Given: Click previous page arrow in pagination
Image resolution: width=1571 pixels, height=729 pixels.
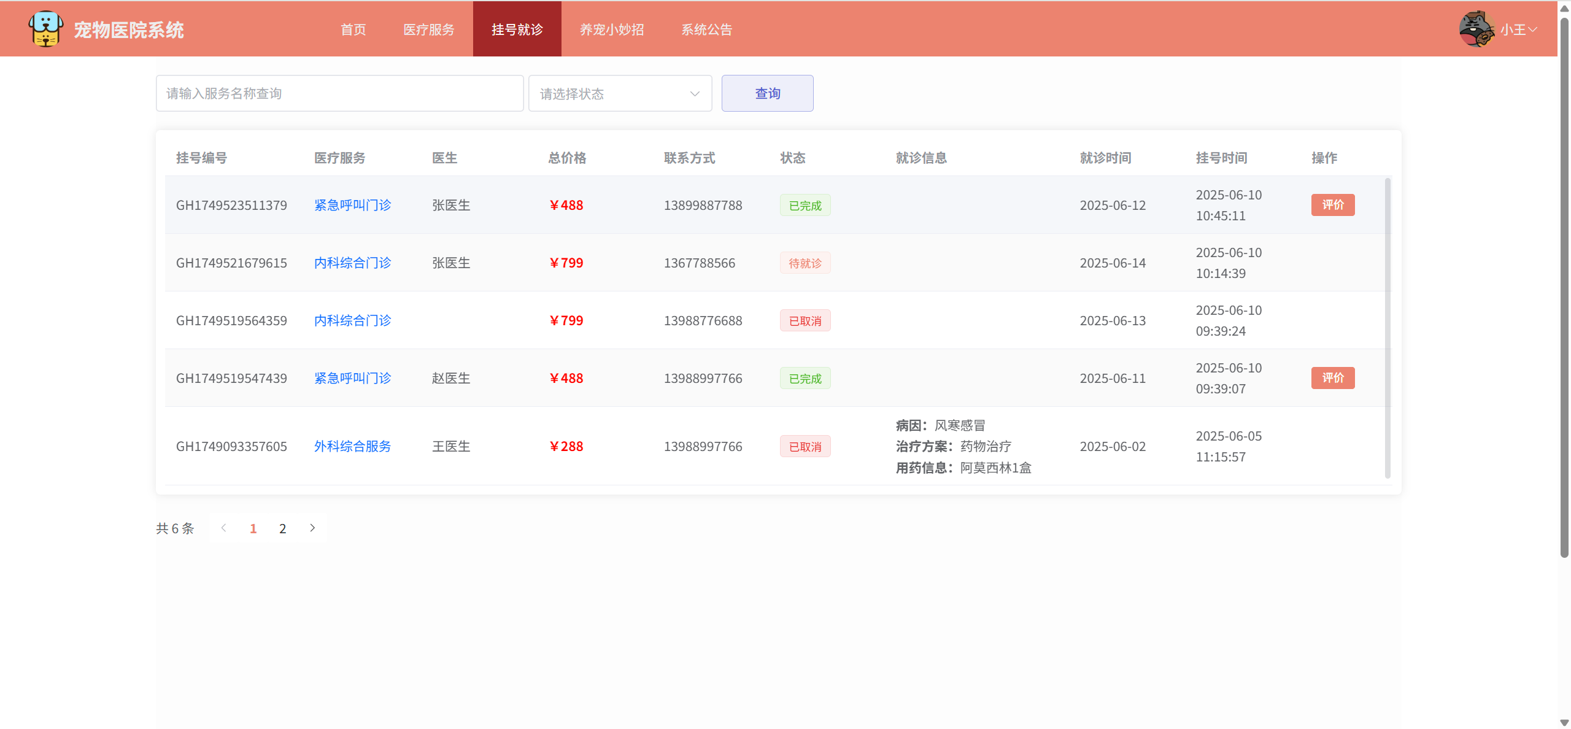Looking at the screenshot, I should click(x=224, y=528).
